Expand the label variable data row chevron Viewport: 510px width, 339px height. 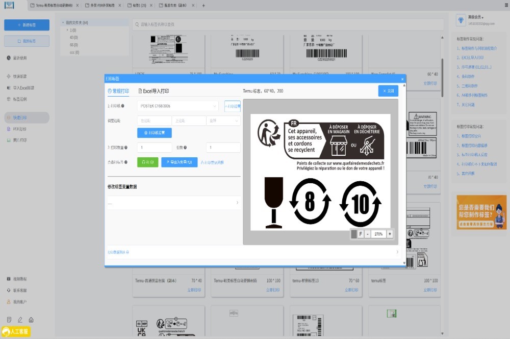click(237, 203)
